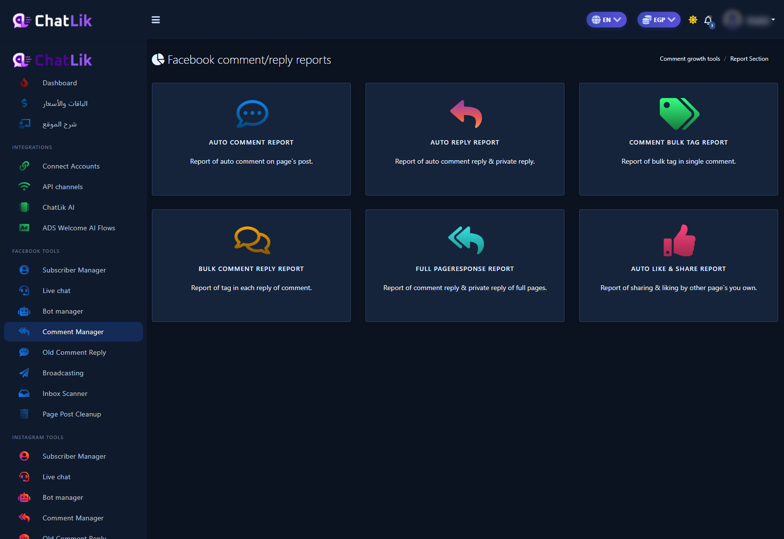Open the Auto Reply Report title
784x539 pixels.
pos(465,143)
